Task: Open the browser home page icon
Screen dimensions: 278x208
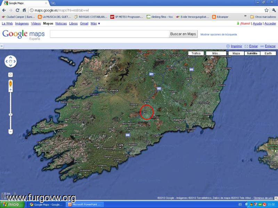Action: (x=24, y=10)
